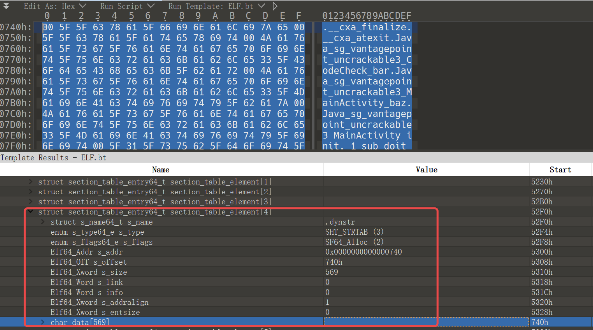Click the Value column header
593x330 pixels.
click(x=427, y=170)
